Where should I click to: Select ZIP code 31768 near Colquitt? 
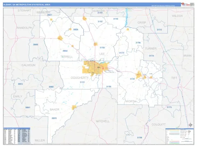click(x=140, y=137)
